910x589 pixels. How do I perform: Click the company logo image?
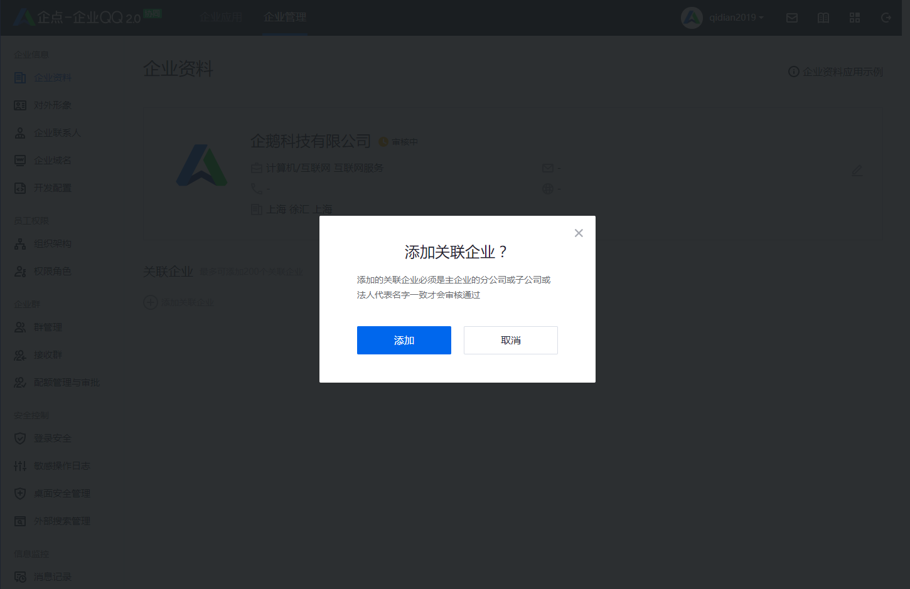(x=201, y=166)
